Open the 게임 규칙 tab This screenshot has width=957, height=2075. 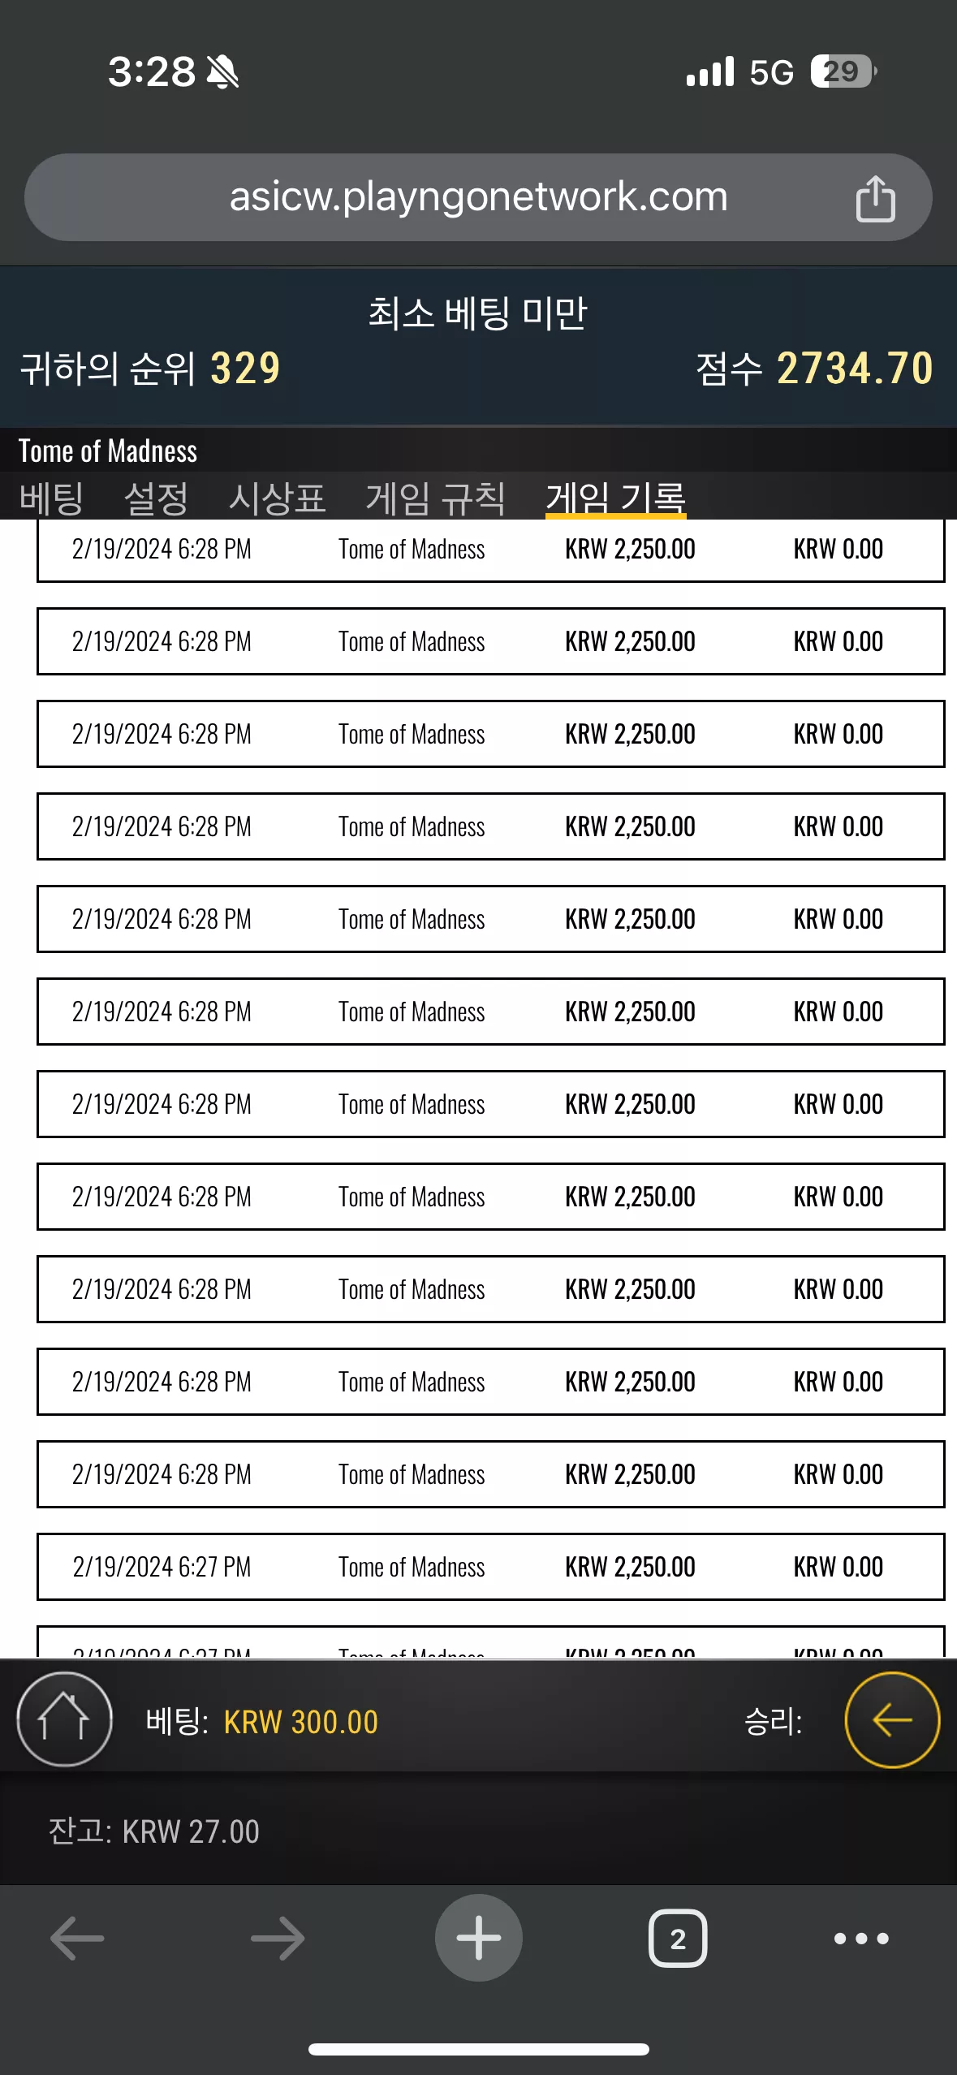pyautogui.click(x=435, y=498)
